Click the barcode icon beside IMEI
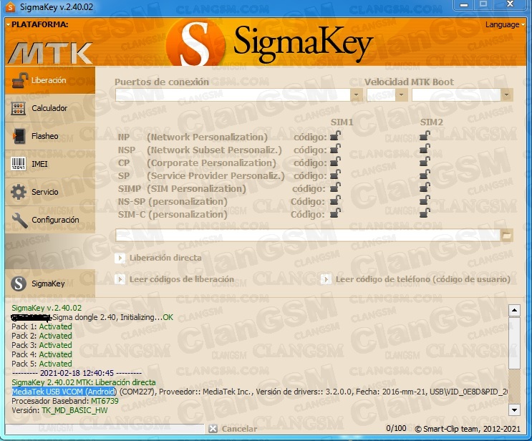Image resolution: width=532 pixels, height=441 pixels. click(19, 164)
